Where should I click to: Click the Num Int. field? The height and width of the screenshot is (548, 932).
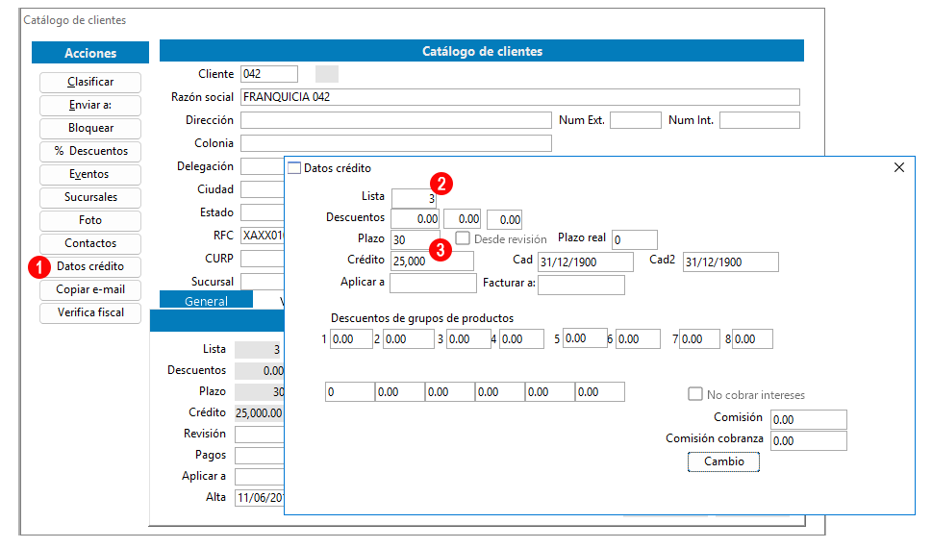[760, 120]
